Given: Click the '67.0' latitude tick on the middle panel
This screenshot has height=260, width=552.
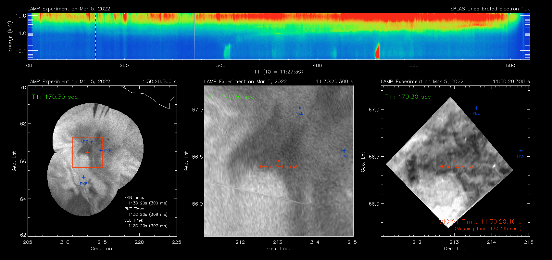Looking at the screenshot, I should (197, 110).
